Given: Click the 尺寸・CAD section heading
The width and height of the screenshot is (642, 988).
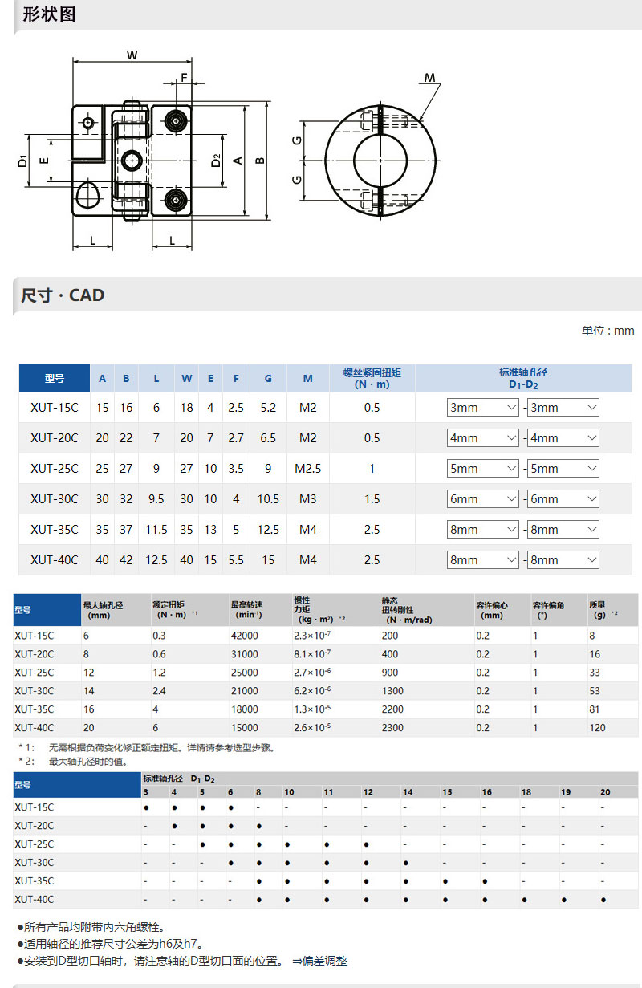Looking at the screenshot, I should [x=63, y=295].
